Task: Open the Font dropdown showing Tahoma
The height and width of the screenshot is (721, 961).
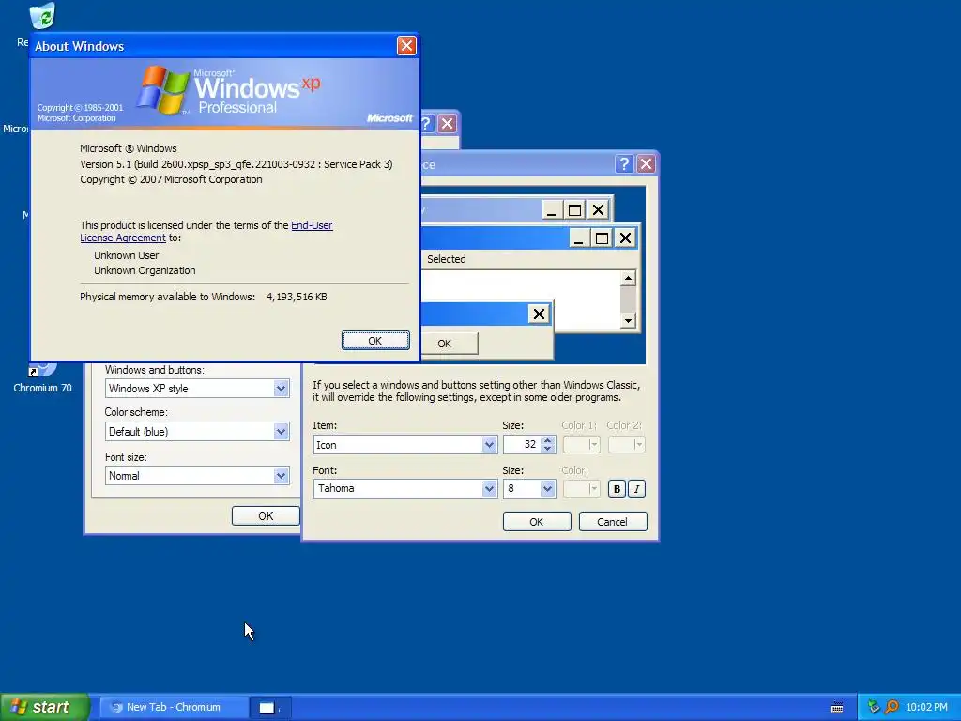Action: point(488,488)
